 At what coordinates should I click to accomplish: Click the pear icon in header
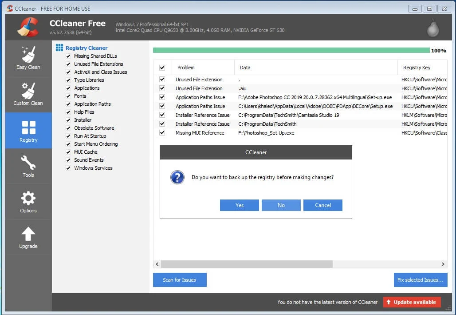[433, 28]
